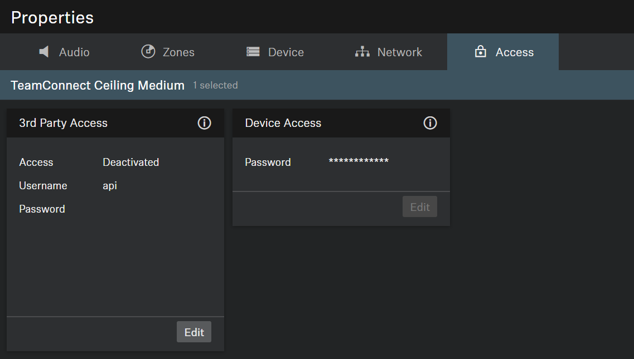Open info icon for Device Access
The width and height of the screenshot is (634, 359).
point(430,123)
